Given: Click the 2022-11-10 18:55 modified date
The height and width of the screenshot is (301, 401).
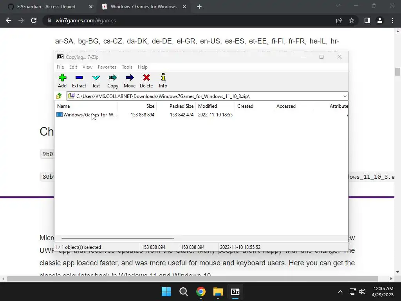Looking at the screenshot, I should coord(215,115).
